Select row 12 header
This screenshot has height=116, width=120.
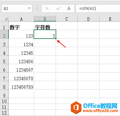[x=4, y=112]
